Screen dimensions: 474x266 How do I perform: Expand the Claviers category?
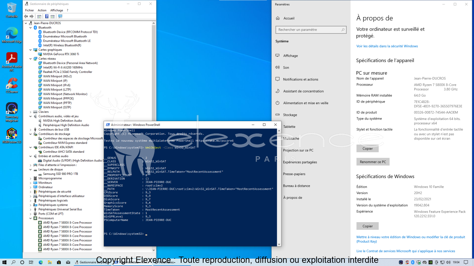tap(31, 112)
